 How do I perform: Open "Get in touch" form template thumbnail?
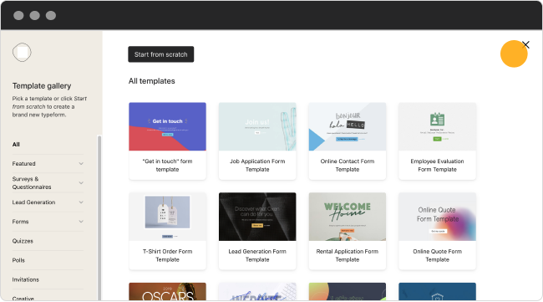[x=167, y=126]
